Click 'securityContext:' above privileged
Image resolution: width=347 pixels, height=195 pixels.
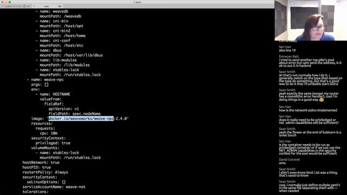click(48, 138)
